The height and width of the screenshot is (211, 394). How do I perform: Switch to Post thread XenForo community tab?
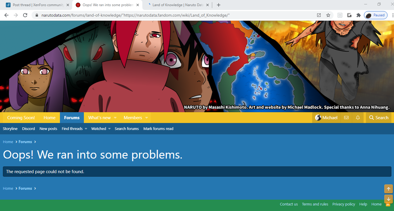coord(37,5)
